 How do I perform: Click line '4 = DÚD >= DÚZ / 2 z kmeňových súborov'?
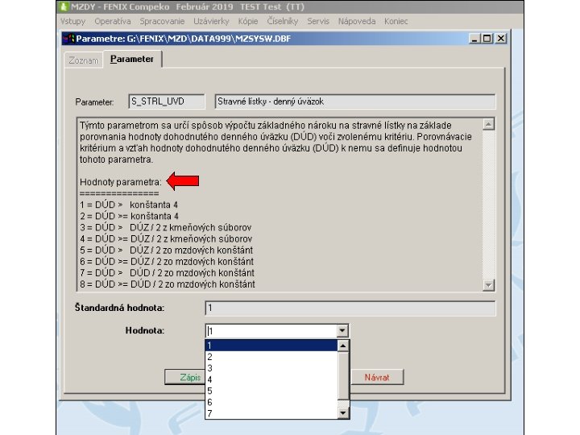coord(166,239)
